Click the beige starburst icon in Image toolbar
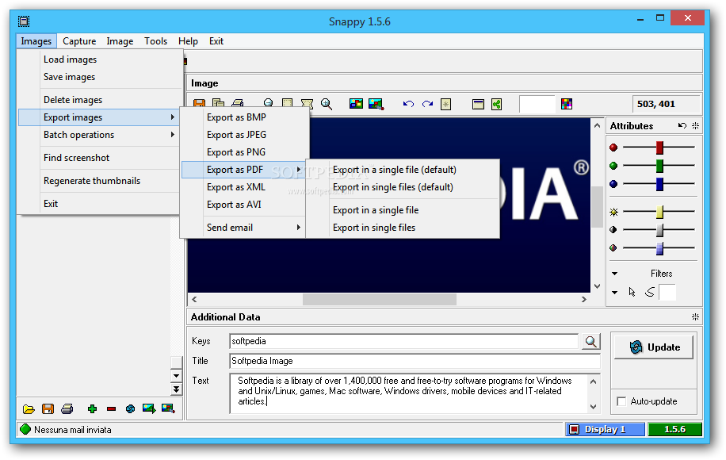Screen dimensions: 726x460 pos(446,104)
